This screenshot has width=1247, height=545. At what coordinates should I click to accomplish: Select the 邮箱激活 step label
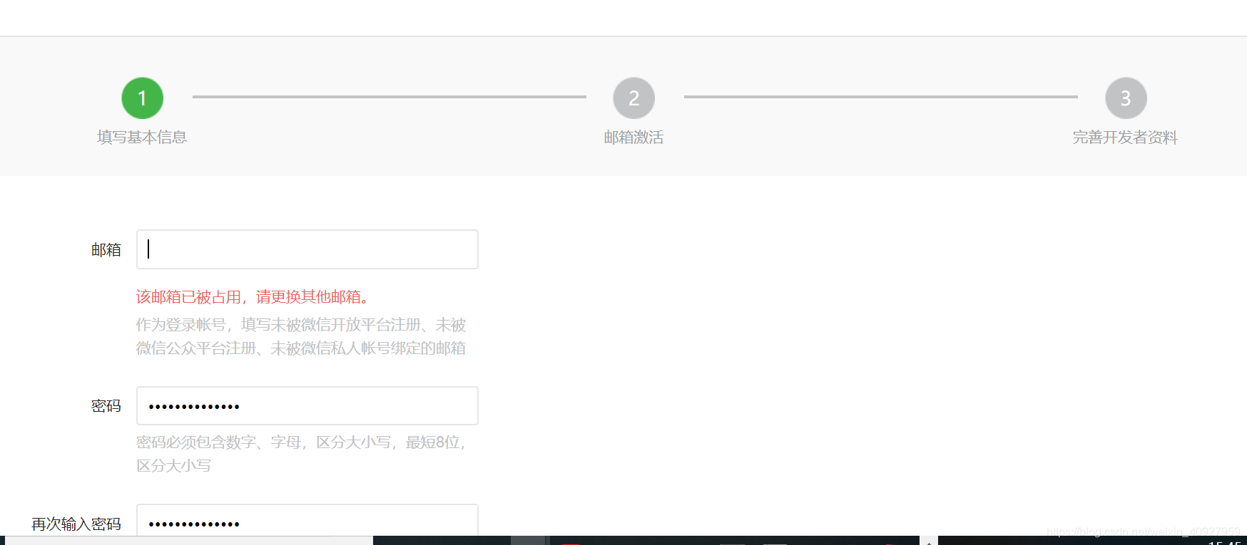pyautogui.click(x=633, y=137)
